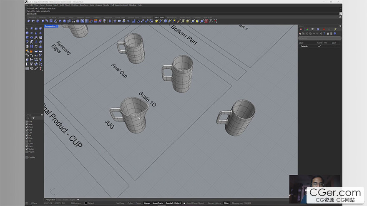Select the Default layer row
Viewport: 367px width, 206px height.
(x=304, y=46)
